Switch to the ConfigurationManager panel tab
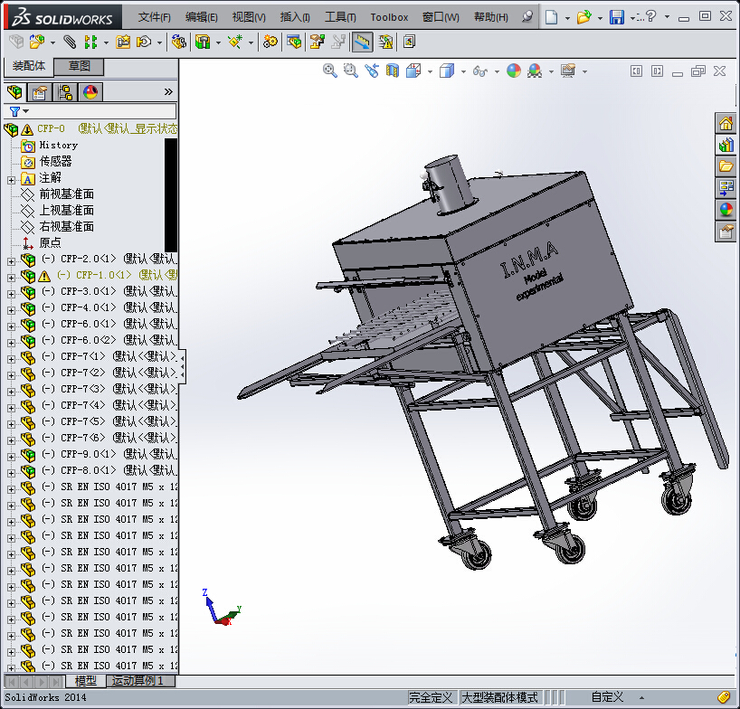Screen dimensions: 740x709 click(65, 92)
